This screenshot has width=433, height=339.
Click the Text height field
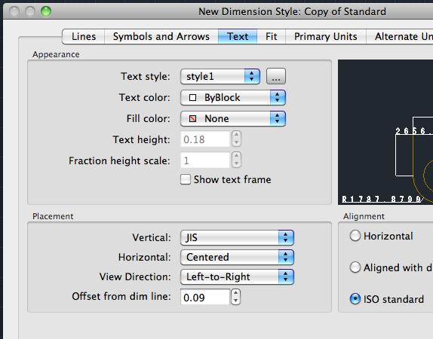(205, 139)
